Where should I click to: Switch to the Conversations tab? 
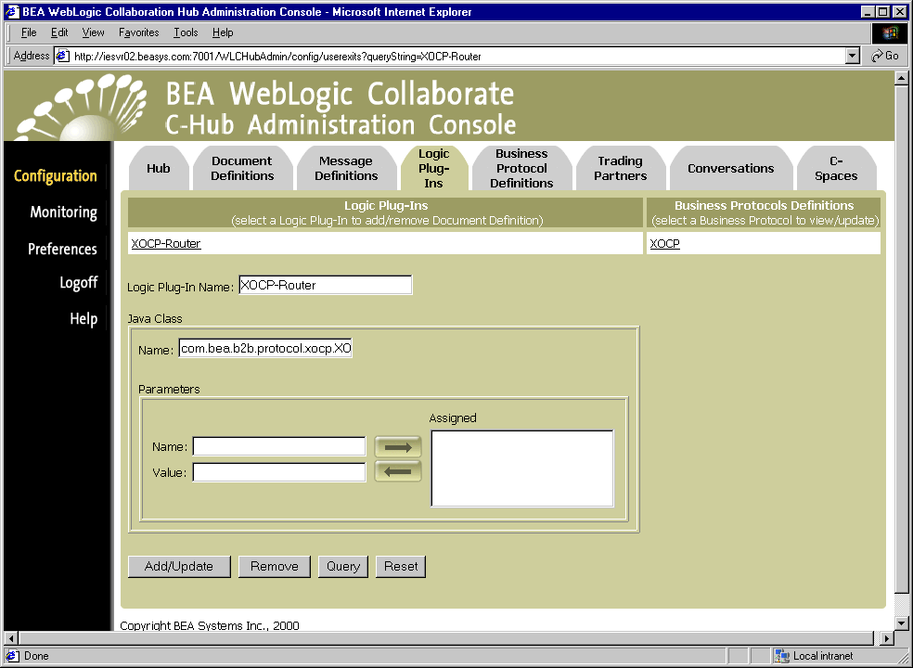tap(731, 168)
